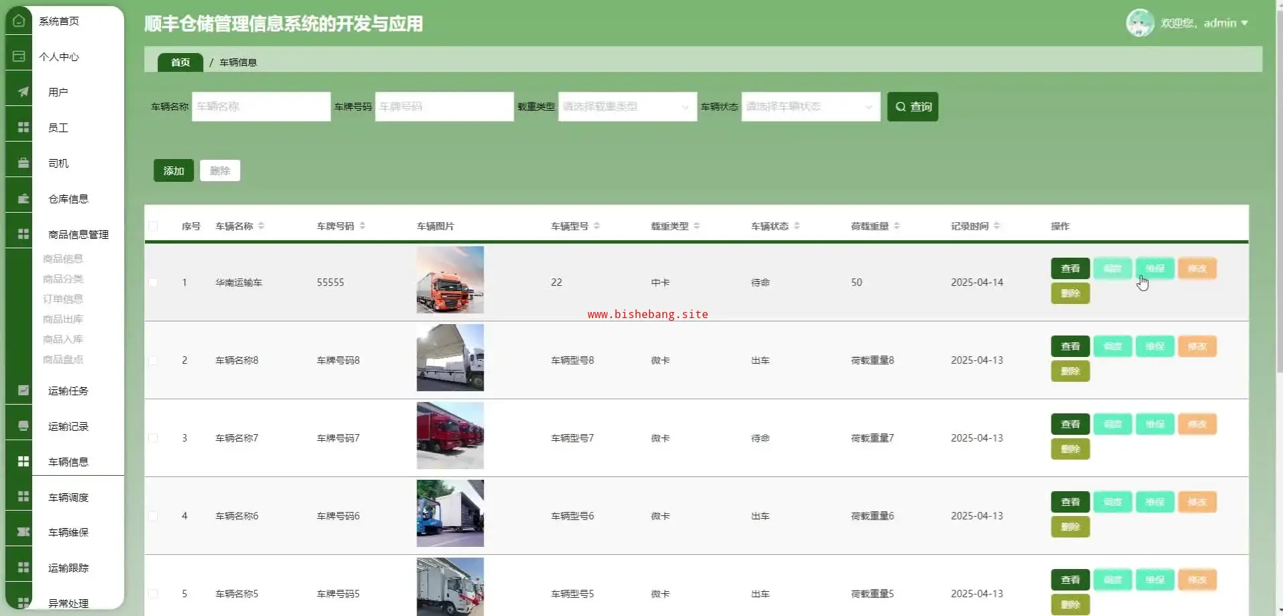Click the icon beside 运输记录
Image resolution: width=1283 pixels, height=616 pixels.
[x=23, y=426]
